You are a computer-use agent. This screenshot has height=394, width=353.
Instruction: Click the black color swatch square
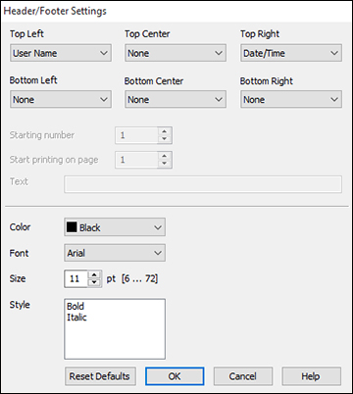pyautogui.click(x=72, y=227)
